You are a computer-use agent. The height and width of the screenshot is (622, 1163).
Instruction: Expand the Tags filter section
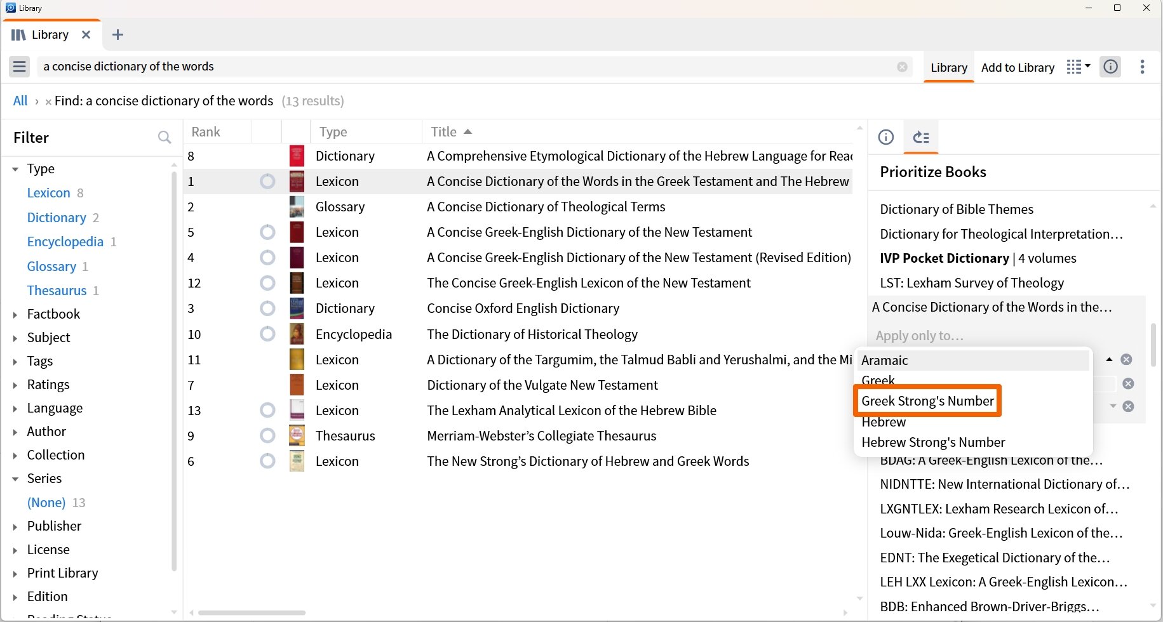tap(15, 362)
